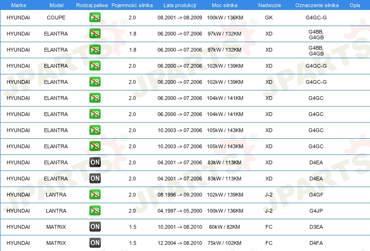This screenshot has width=370, height=251.
Task: Select the G4JP engine code cell
Action: tap(316, 211)
